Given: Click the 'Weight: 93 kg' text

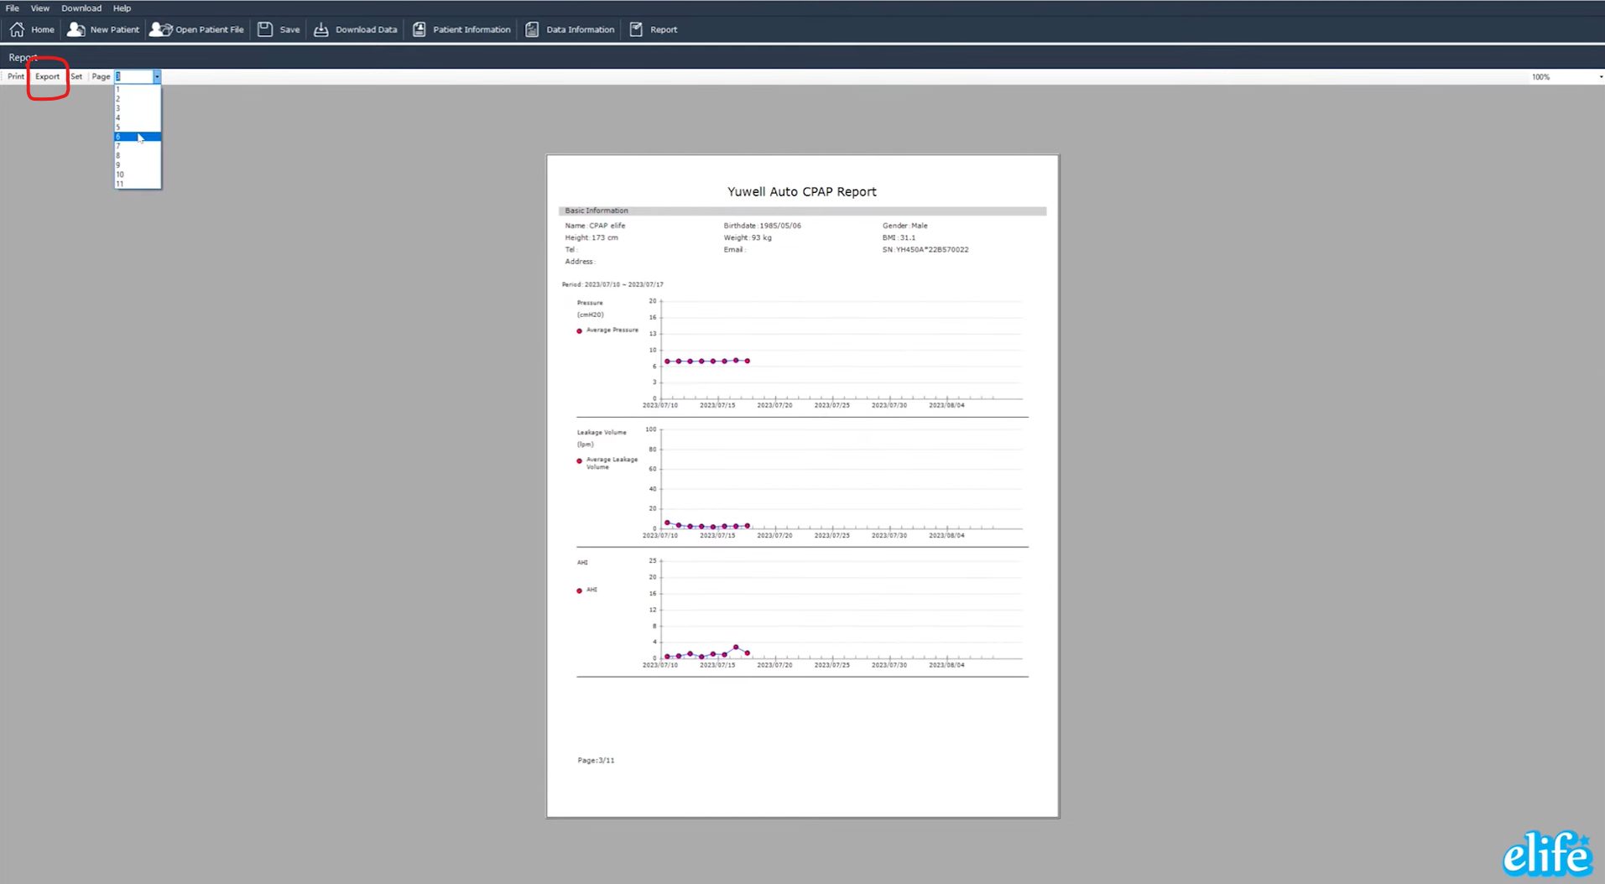Looking at the screenshot, I should point(748,237).
